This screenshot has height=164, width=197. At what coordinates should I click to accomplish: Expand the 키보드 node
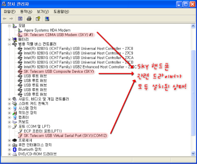(9, 122)
